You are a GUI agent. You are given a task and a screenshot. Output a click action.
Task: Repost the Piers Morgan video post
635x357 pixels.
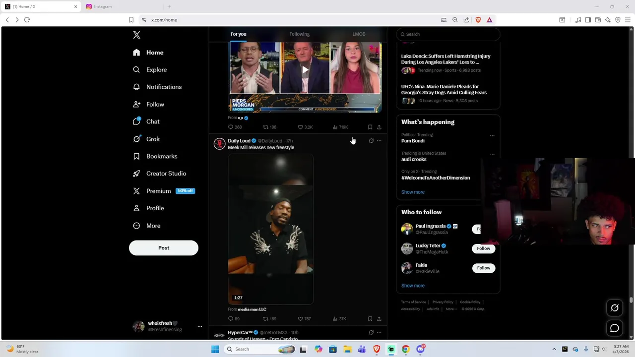[269, 127]
